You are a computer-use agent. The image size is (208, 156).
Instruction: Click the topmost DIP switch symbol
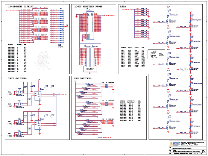(x=88, y=84)
